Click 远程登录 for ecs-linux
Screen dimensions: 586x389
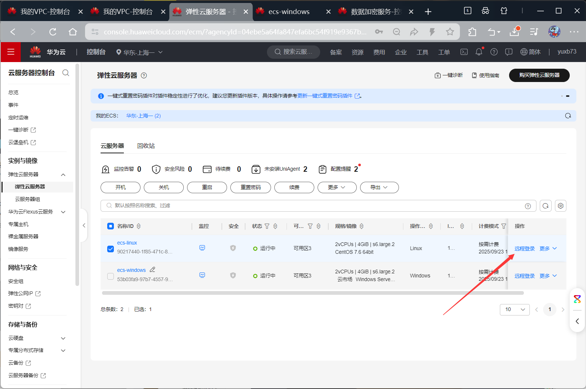tap(525, 249)
